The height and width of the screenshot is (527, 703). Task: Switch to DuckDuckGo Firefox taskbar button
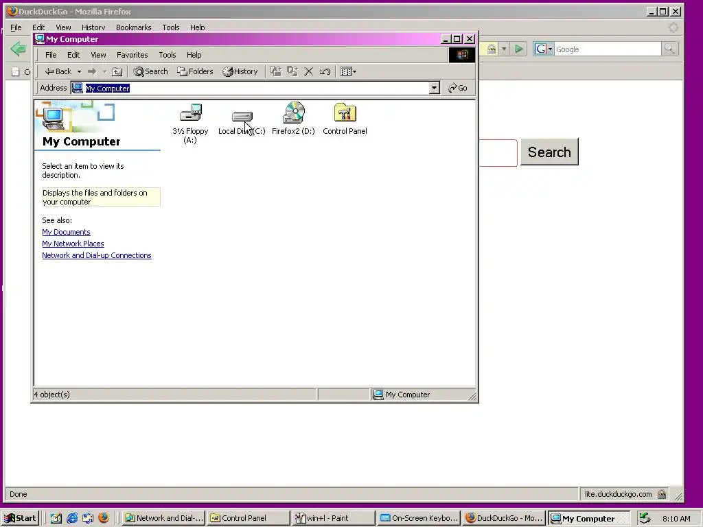pos(504,518)
